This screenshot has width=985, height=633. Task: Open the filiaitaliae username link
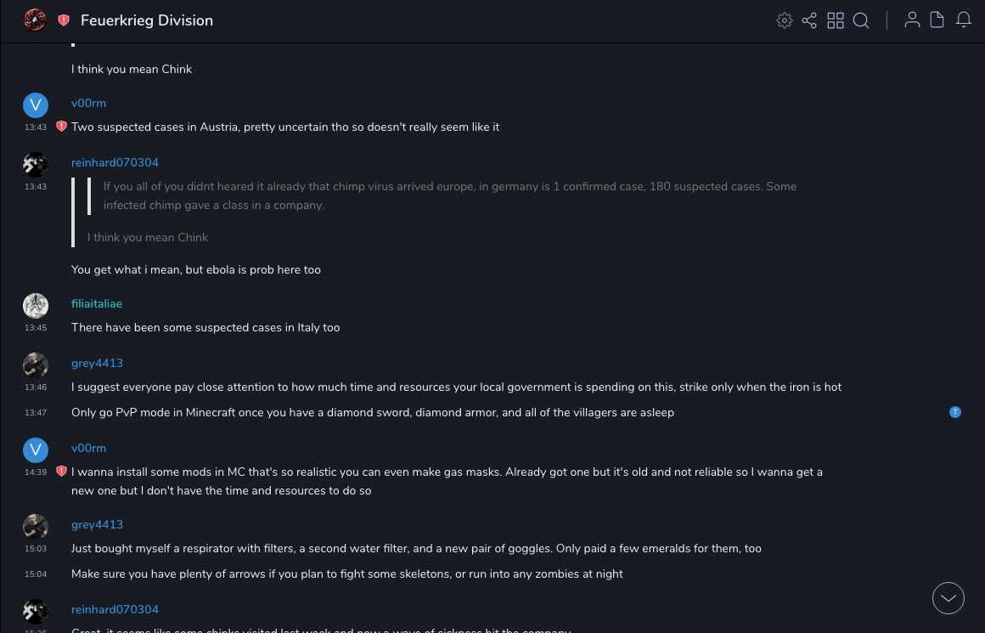pos(97,303)
